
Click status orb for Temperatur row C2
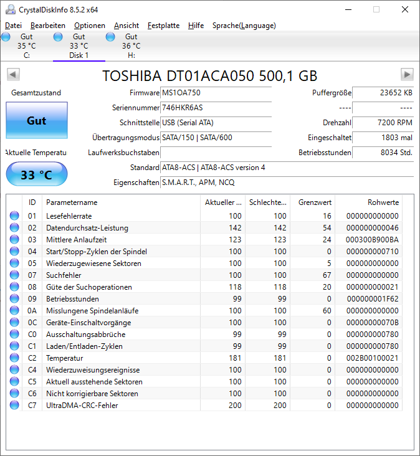click(x=14, y=358)
